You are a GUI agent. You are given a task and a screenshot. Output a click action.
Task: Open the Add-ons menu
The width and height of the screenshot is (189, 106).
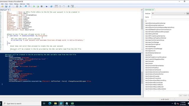(x=22, y=4)
